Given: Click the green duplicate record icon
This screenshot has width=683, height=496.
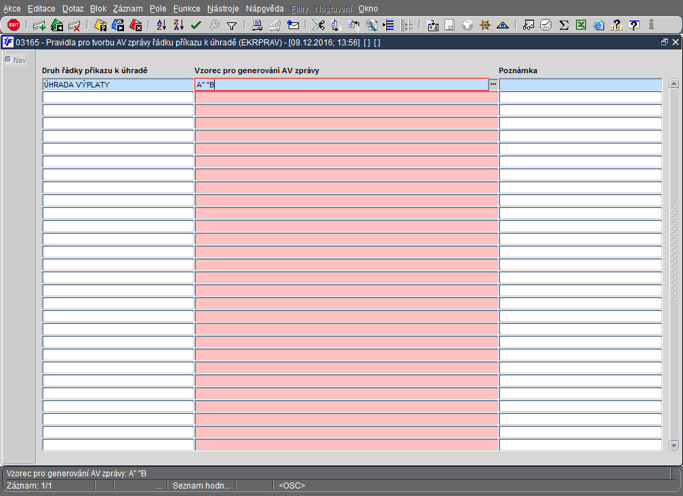Looking at the screenshot, I should coord(57,26).
